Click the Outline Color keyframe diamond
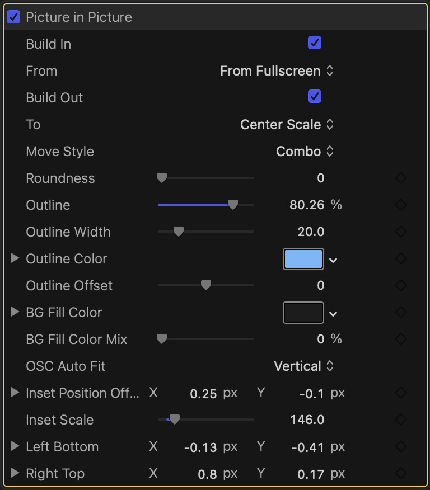The width and height of the screenshot is (430, 490). coord(400,259)
